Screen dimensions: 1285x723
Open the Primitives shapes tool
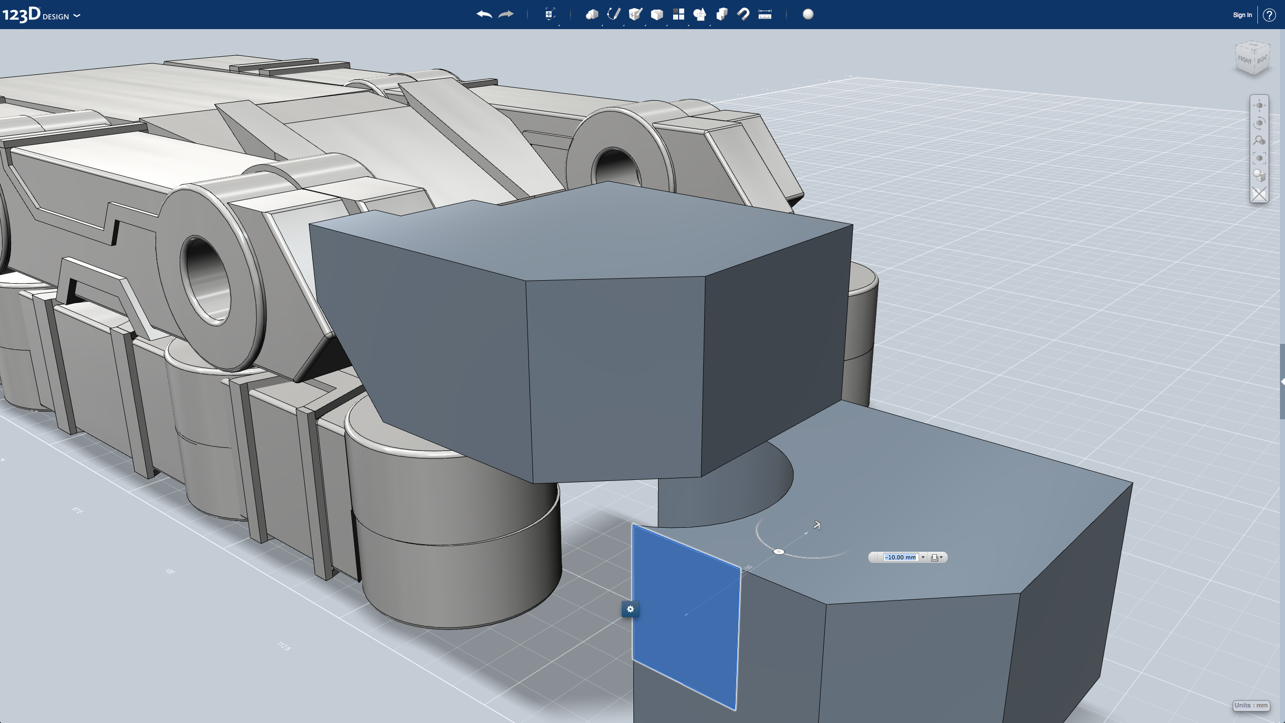coord(592,15)
